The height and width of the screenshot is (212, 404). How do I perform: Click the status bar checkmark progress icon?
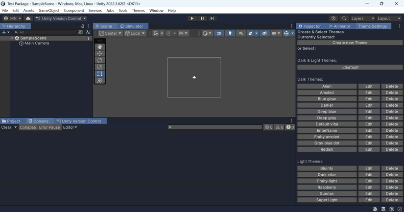click(x=400, y=209)
